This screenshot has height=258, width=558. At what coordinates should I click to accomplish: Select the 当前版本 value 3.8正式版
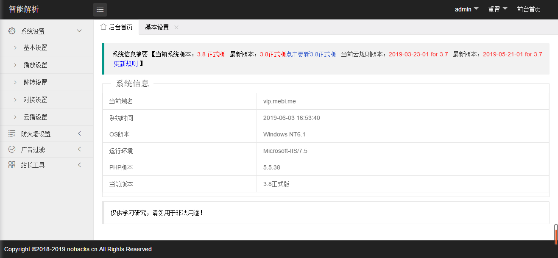point(276,184)
